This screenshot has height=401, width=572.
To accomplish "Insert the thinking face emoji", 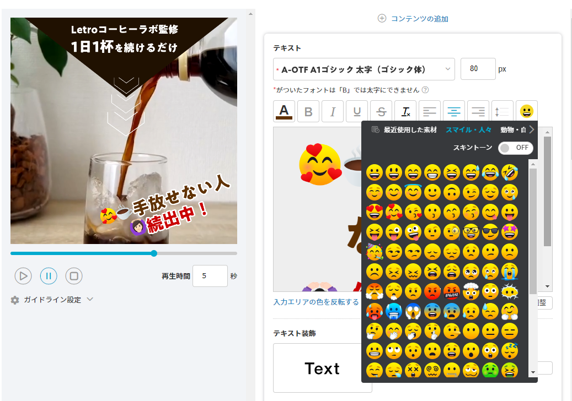I will [375, 331].
